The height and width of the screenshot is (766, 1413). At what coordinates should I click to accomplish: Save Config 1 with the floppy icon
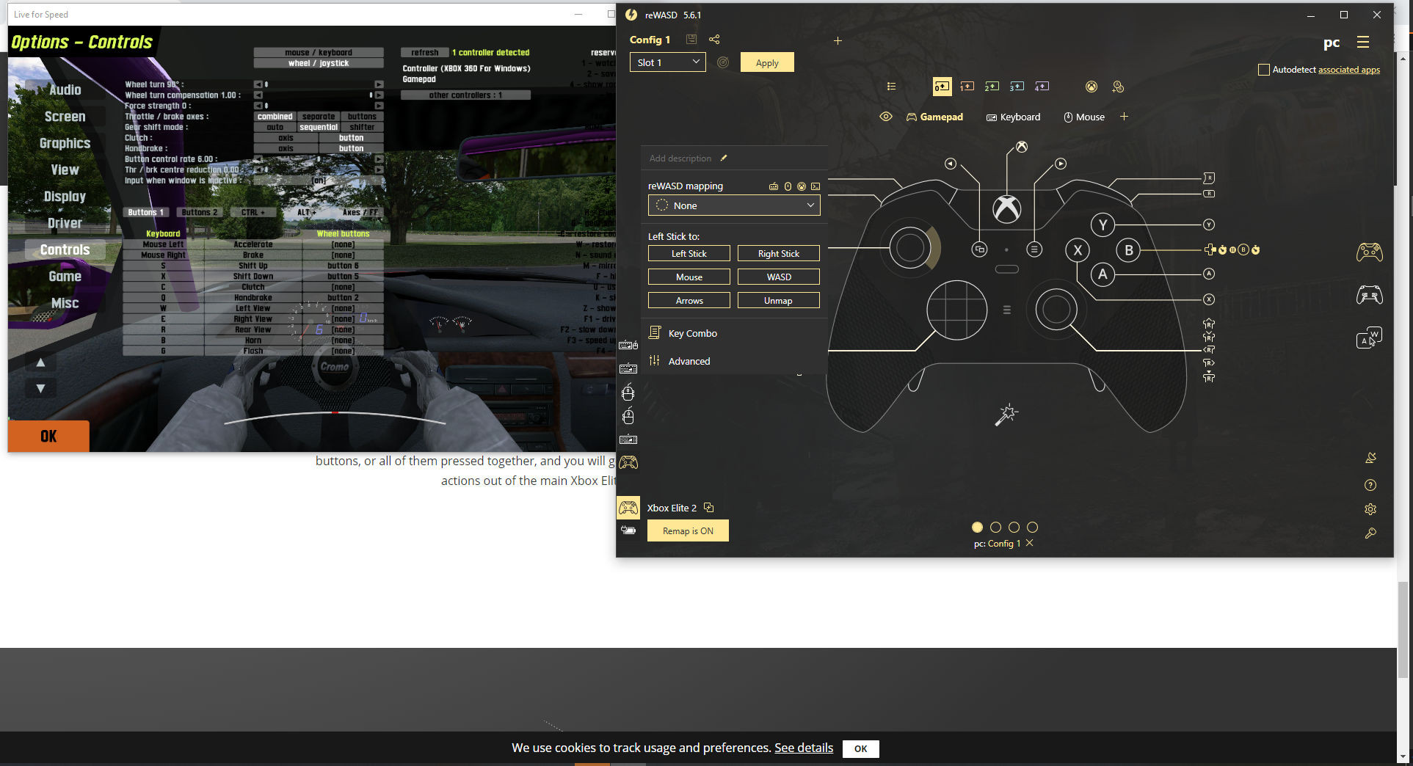[691, 40]
